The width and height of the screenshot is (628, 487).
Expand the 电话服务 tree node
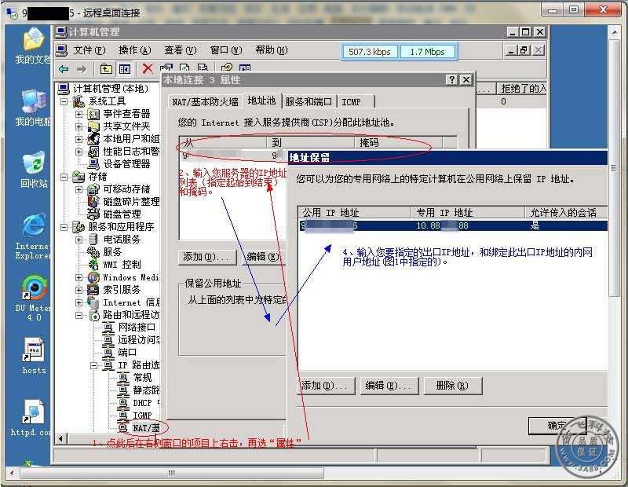point(78,240)
